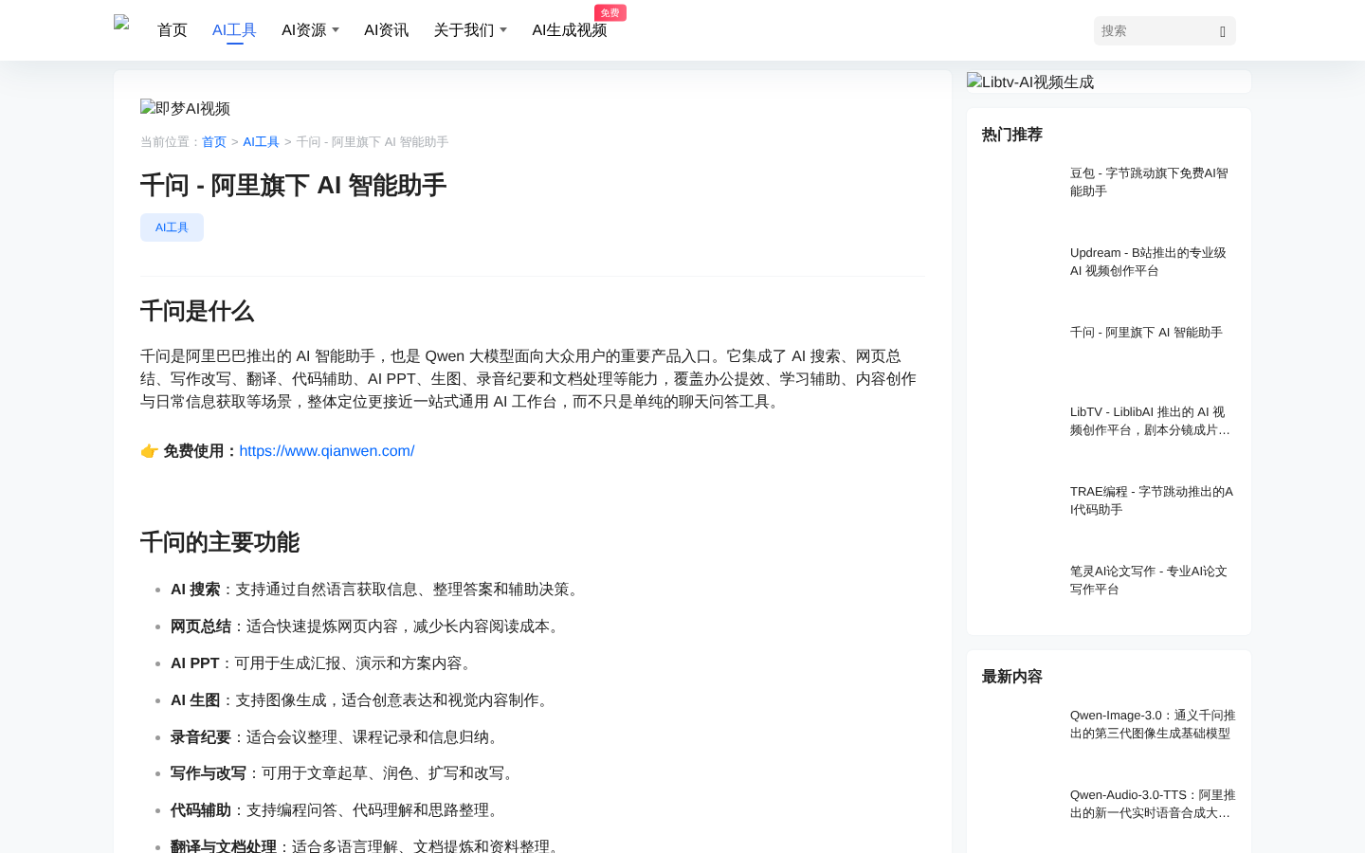Click the site logo in header

click(121, 24)
